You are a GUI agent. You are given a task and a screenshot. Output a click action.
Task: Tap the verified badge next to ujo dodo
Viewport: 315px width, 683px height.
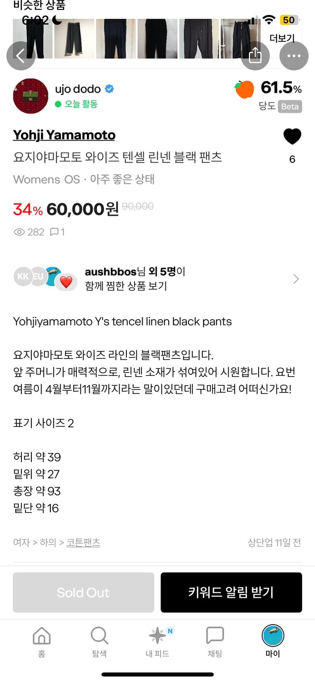pos(110,89)
